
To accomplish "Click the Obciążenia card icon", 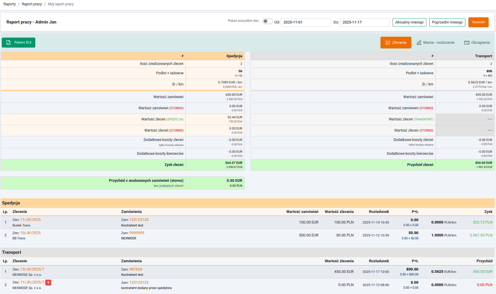I will click(467, 43).
